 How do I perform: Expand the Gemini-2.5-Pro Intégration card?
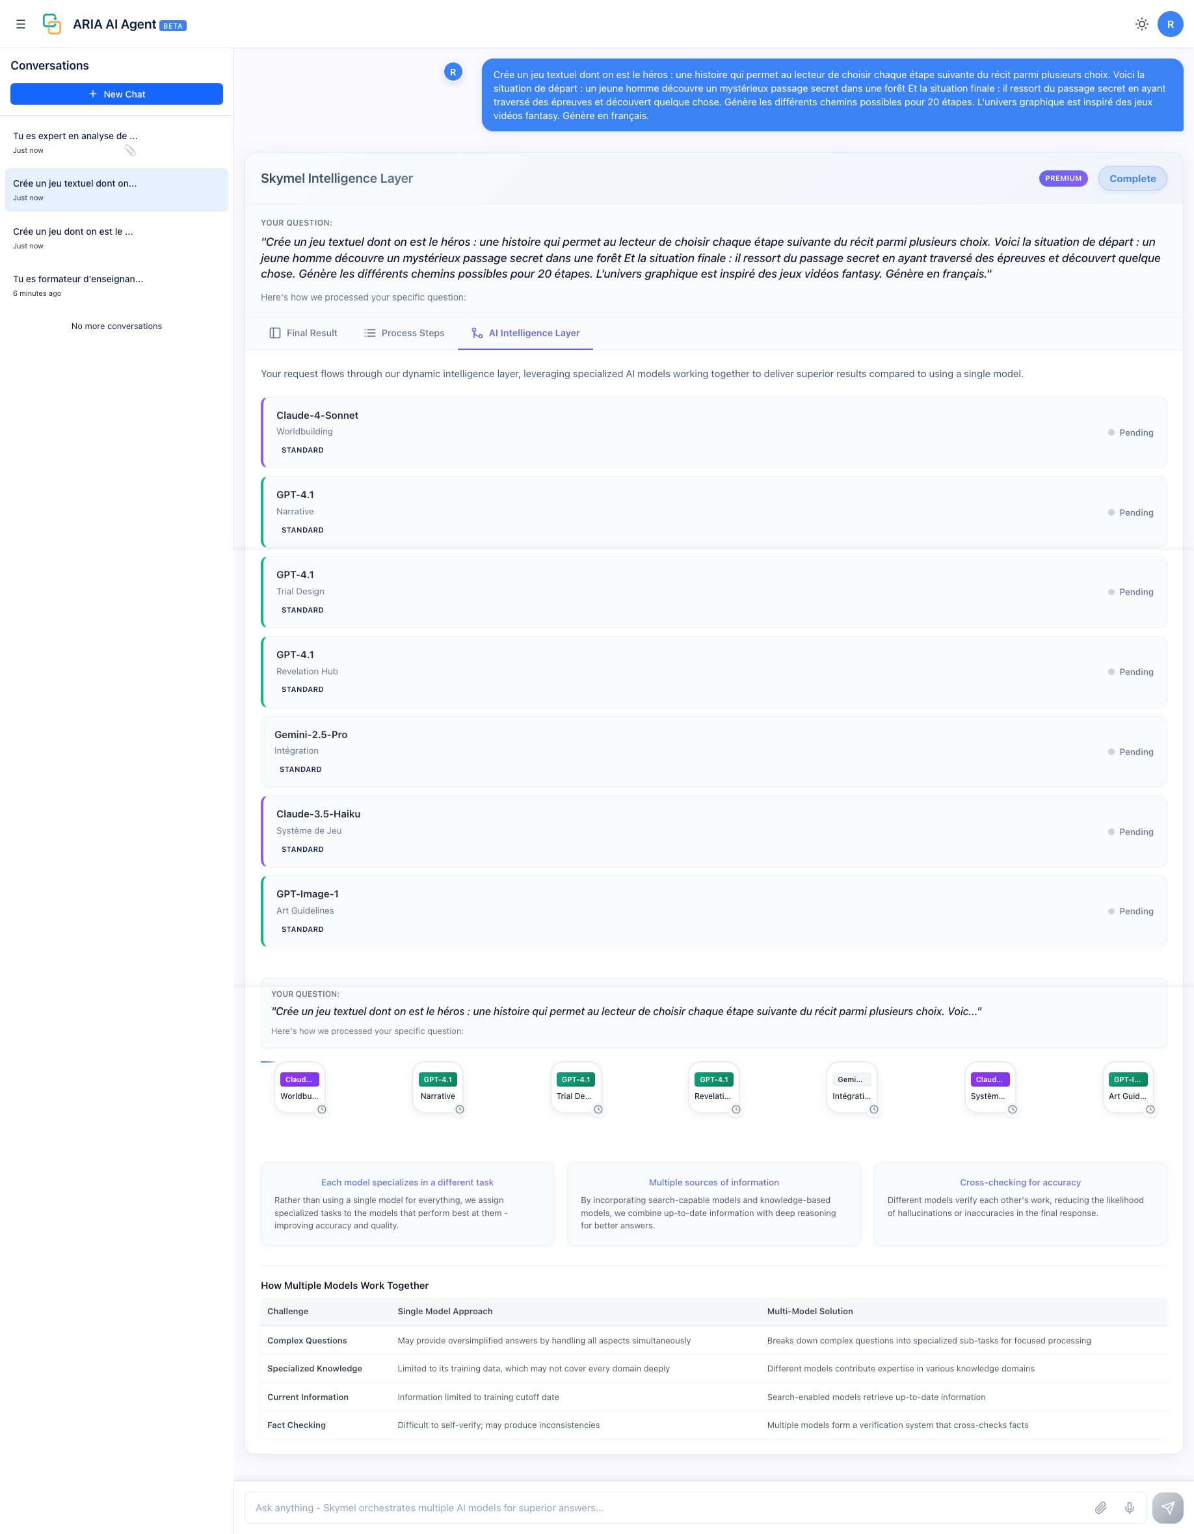[x=713, y=752]
